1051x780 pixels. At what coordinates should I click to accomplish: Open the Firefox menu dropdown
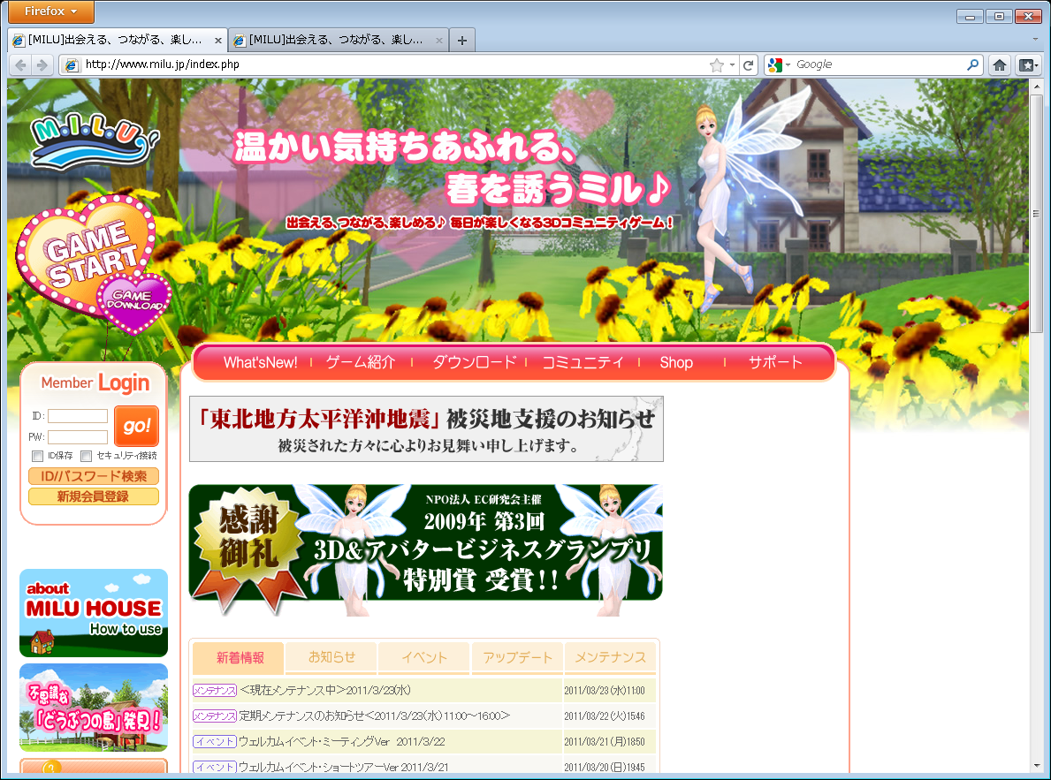(51, 12)
